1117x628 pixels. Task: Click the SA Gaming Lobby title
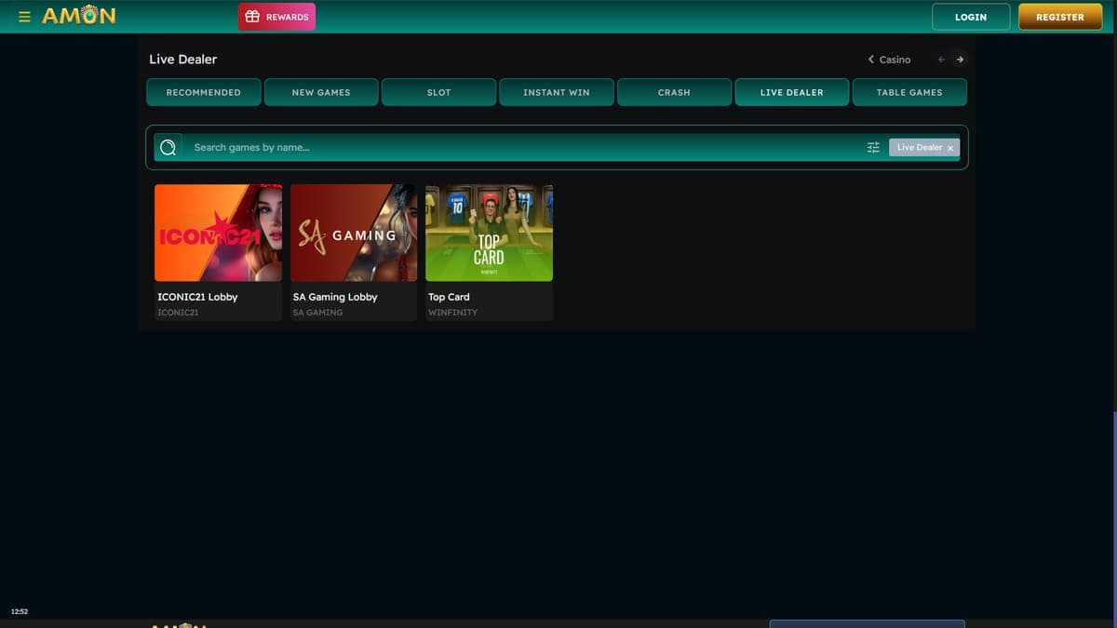pyautogui.click(x=335, y=297)
